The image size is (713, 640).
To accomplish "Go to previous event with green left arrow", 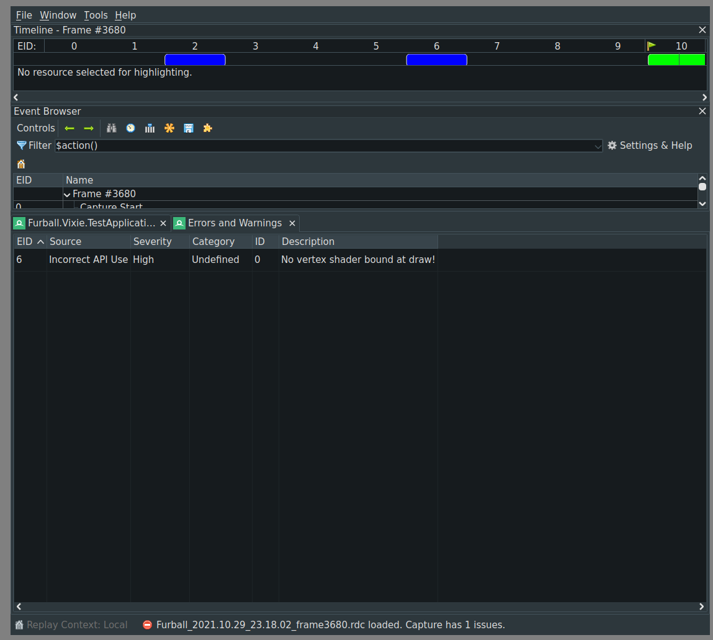I will (70, 128).
